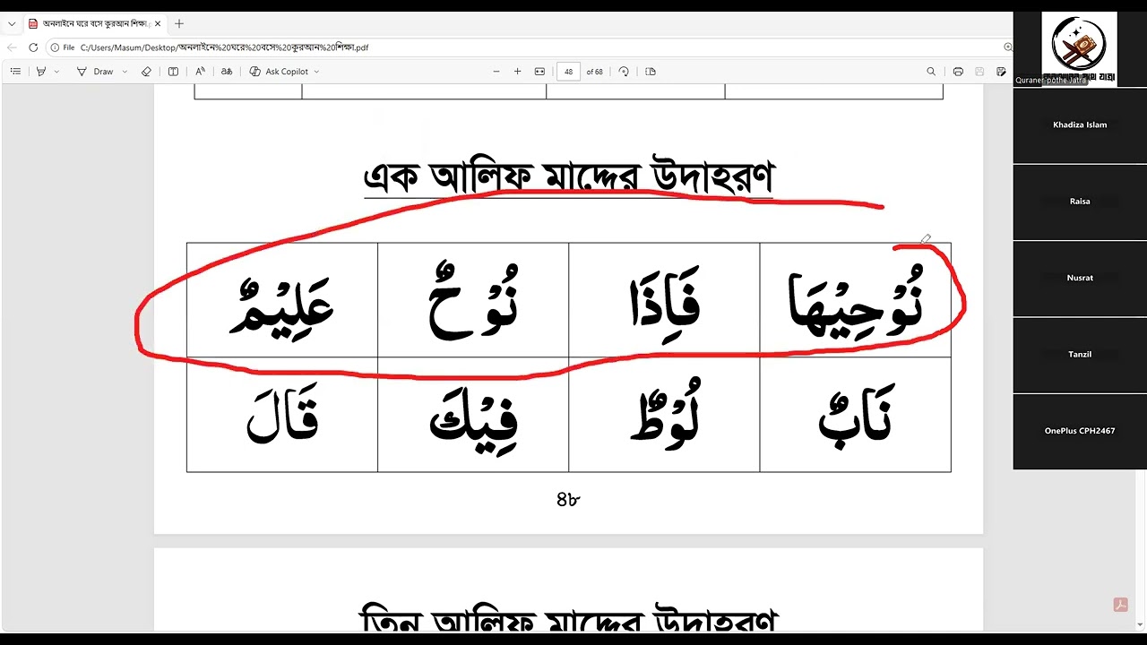The height and width of the screenshot is (645, 1147).
Task: Click the 'of 68' page count label
Action: (x=595, y=72)
